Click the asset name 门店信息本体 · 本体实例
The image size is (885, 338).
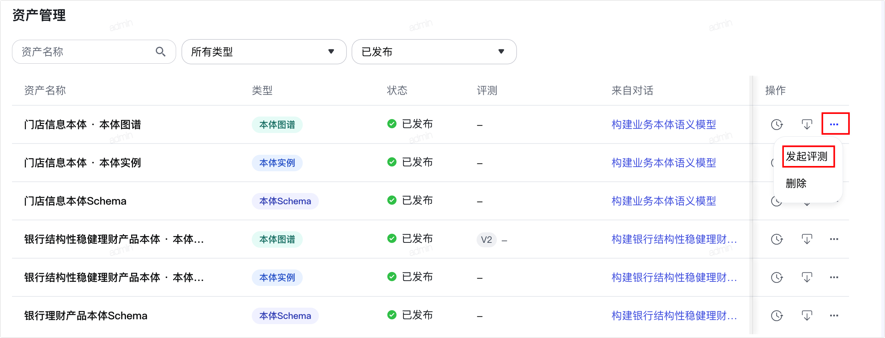click(82, 163)
